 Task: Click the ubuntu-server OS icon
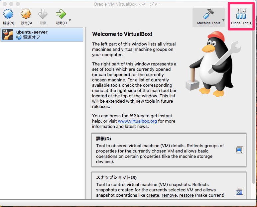[8, 35]
